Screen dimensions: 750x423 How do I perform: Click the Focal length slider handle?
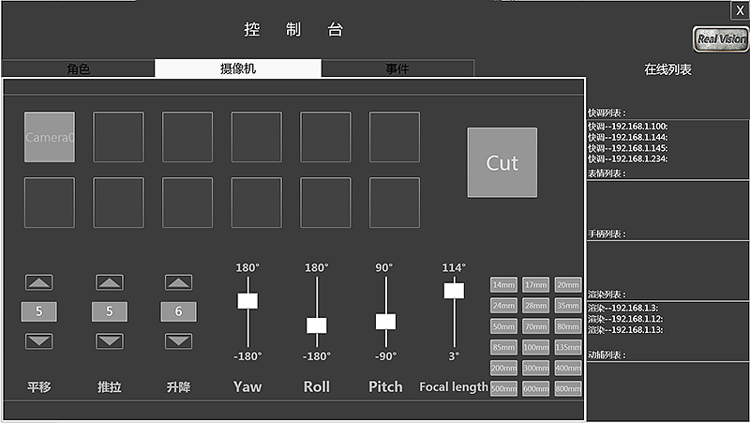(454, 291)
